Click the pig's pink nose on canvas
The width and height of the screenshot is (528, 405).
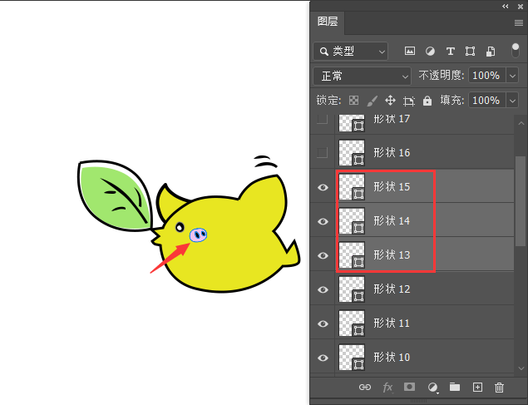198,235
